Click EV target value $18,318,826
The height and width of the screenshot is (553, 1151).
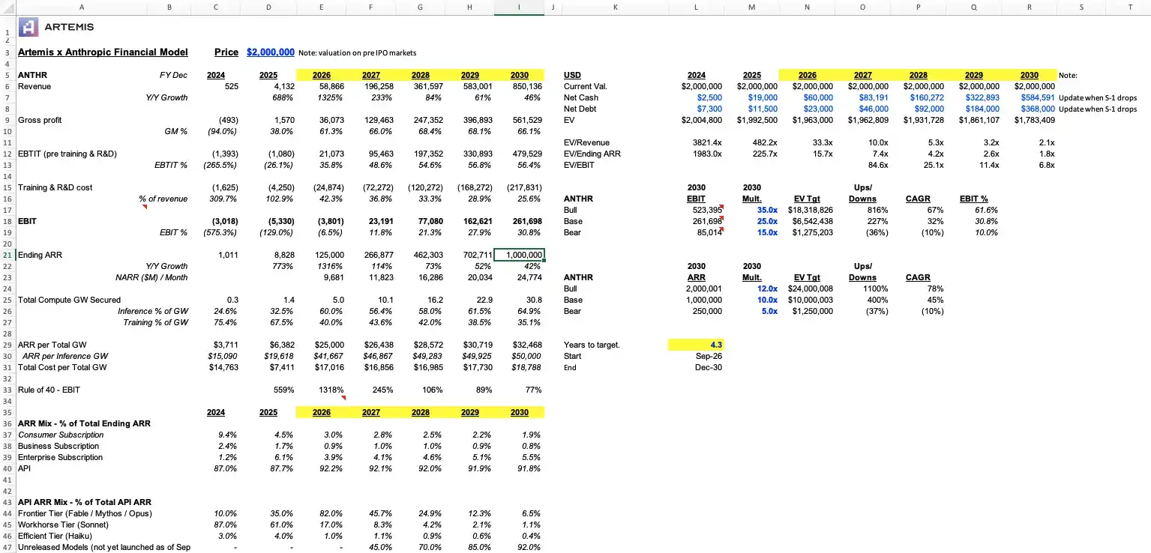(x=811, y=210)
